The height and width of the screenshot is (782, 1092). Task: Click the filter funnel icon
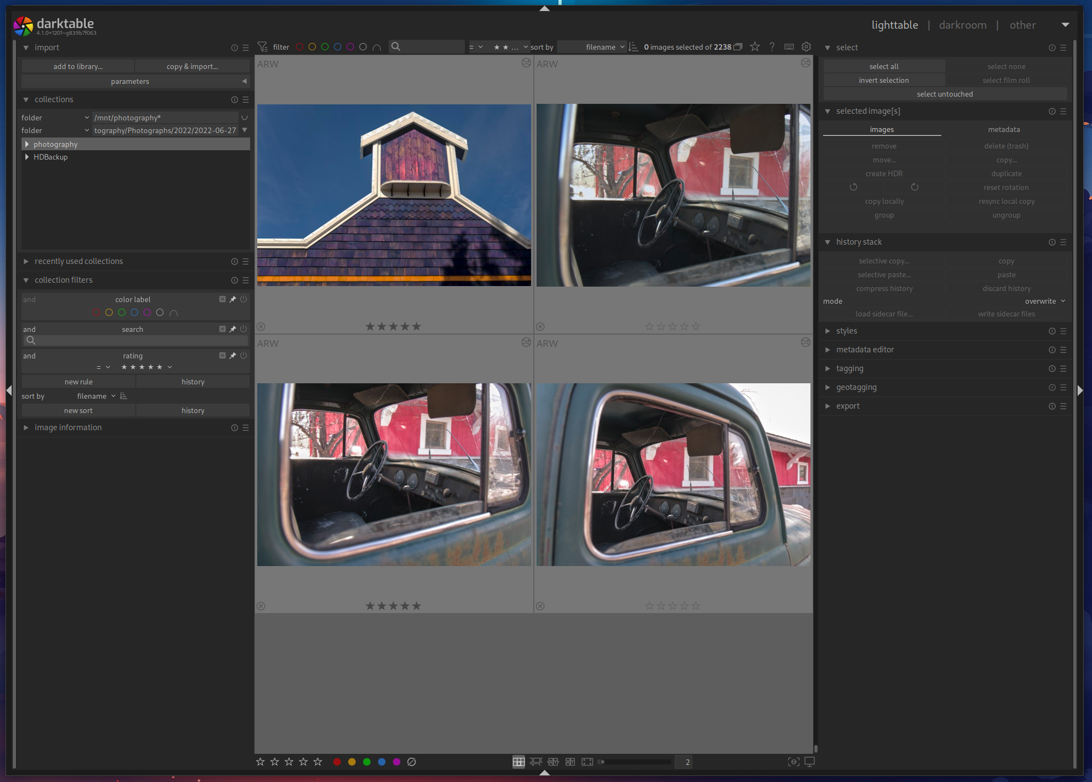click(x=263, y=47)
